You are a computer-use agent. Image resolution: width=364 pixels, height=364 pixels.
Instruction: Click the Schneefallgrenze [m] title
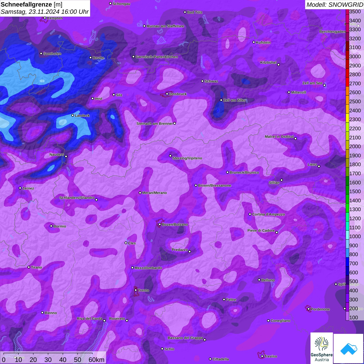coord(31,5)
